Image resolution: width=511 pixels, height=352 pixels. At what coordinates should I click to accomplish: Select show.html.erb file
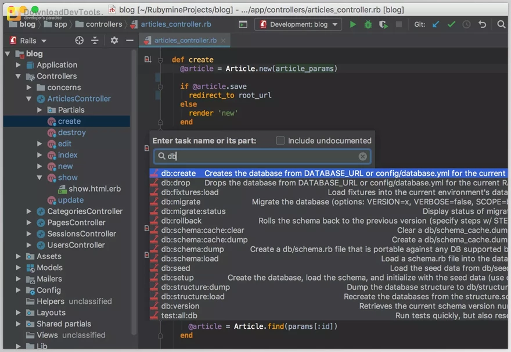pos(89,189)
